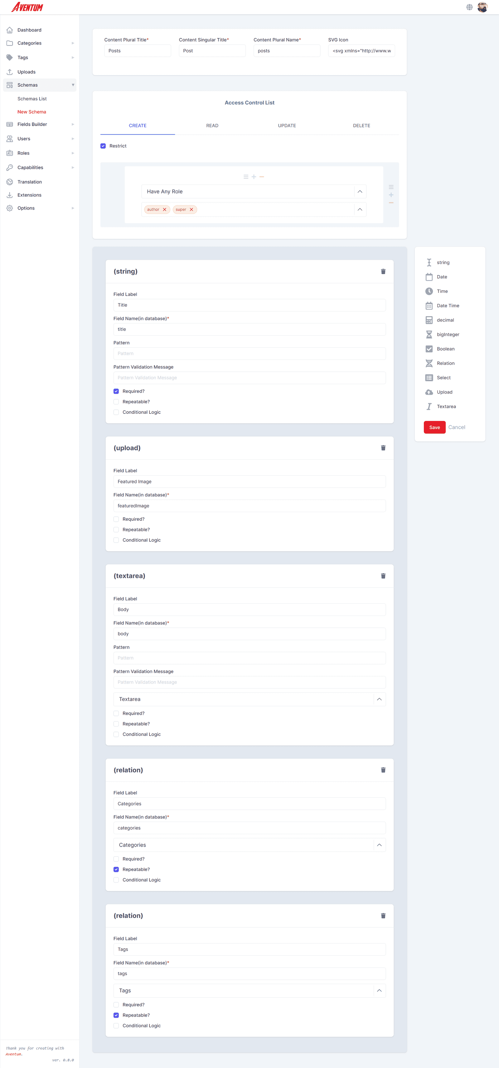Image resolution: width=499 pixels, height=1068 pixels.
Task: Save the schema with the Save button
Action: (x=434, y=427)
